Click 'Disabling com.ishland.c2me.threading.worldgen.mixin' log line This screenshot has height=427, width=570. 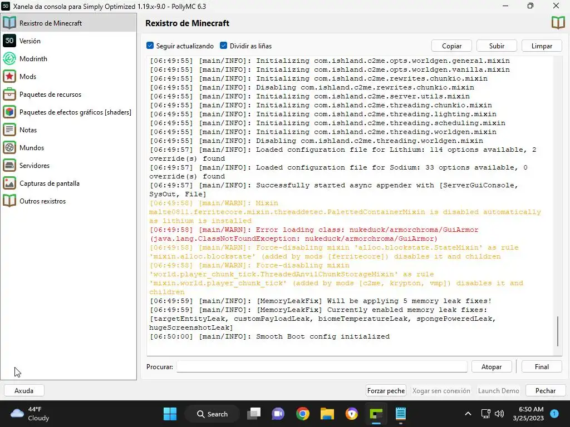point(316,141)
